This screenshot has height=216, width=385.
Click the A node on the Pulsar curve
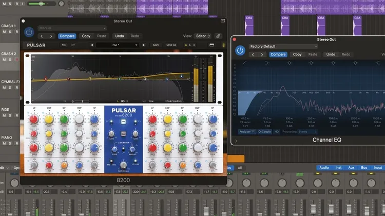click(x=182, y=76)
